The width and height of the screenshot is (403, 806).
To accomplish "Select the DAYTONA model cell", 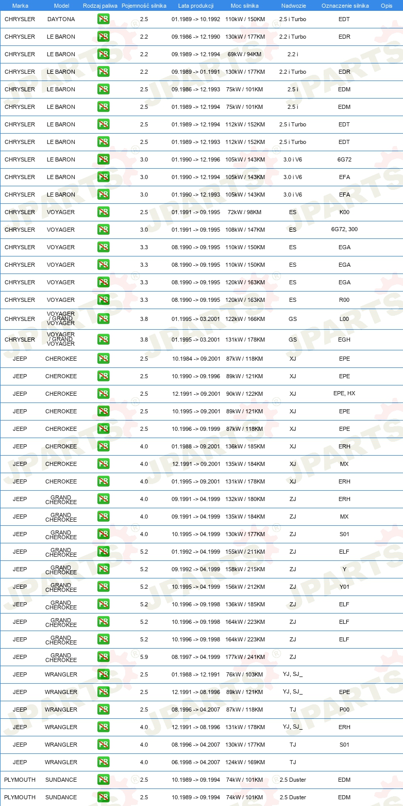I will click(x=61, y=20).
